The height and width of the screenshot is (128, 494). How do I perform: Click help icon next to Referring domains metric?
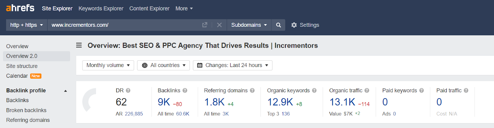point(252,90)
